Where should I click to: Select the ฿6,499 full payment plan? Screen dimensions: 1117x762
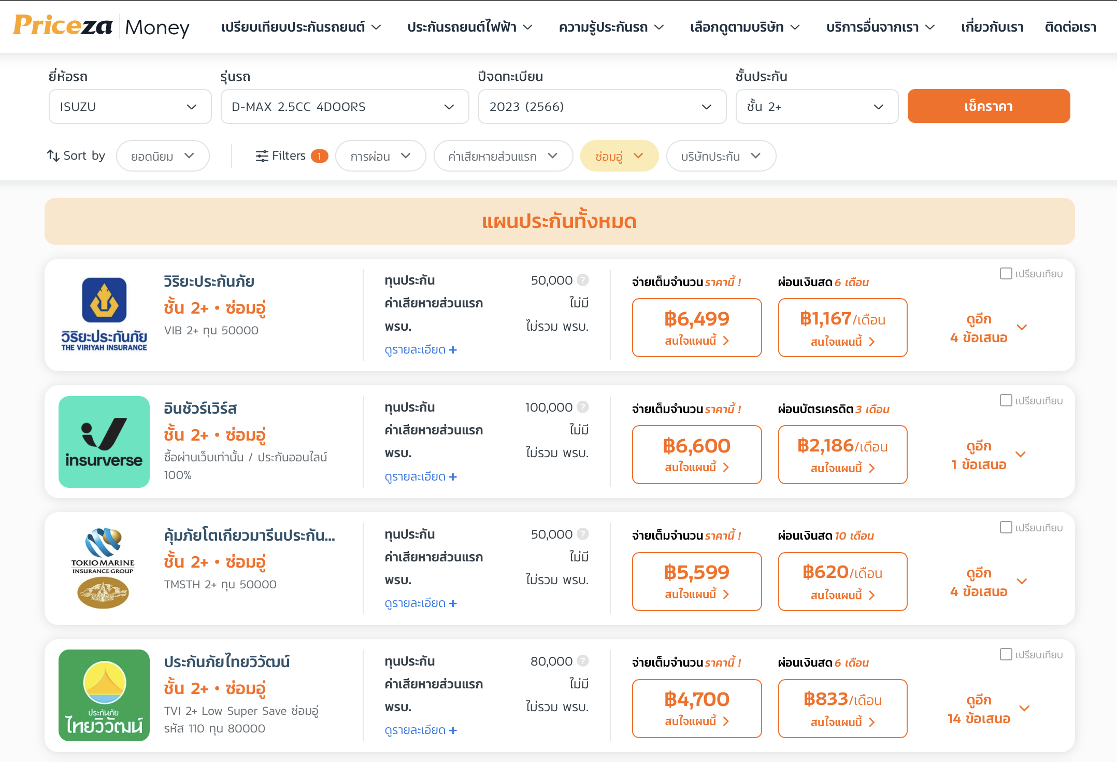click(697, 328)
